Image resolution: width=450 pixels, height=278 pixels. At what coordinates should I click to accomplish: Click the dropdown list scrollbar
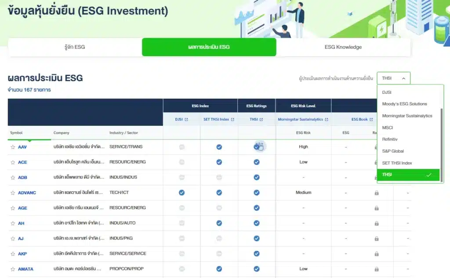tap(441, 145)
